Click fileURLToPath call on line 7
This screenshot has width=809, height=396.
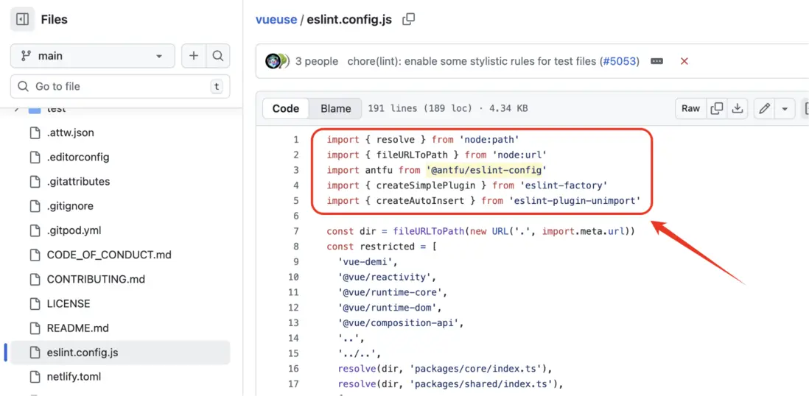pyautogui.click(x=430, y=231)
